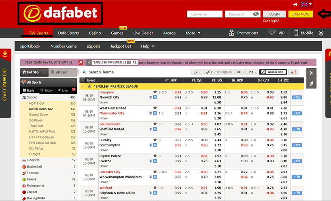
Task: Open the Promotions gift icon
Action: [231, 33]
